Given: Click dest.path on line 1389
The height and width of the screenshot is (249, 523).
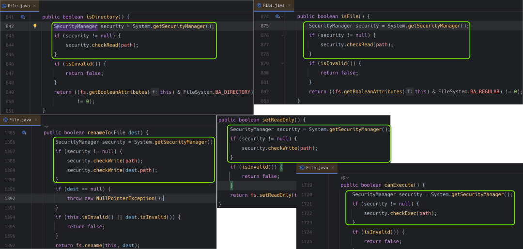Looking at the screenshot, I should click(x=139, y=170).
